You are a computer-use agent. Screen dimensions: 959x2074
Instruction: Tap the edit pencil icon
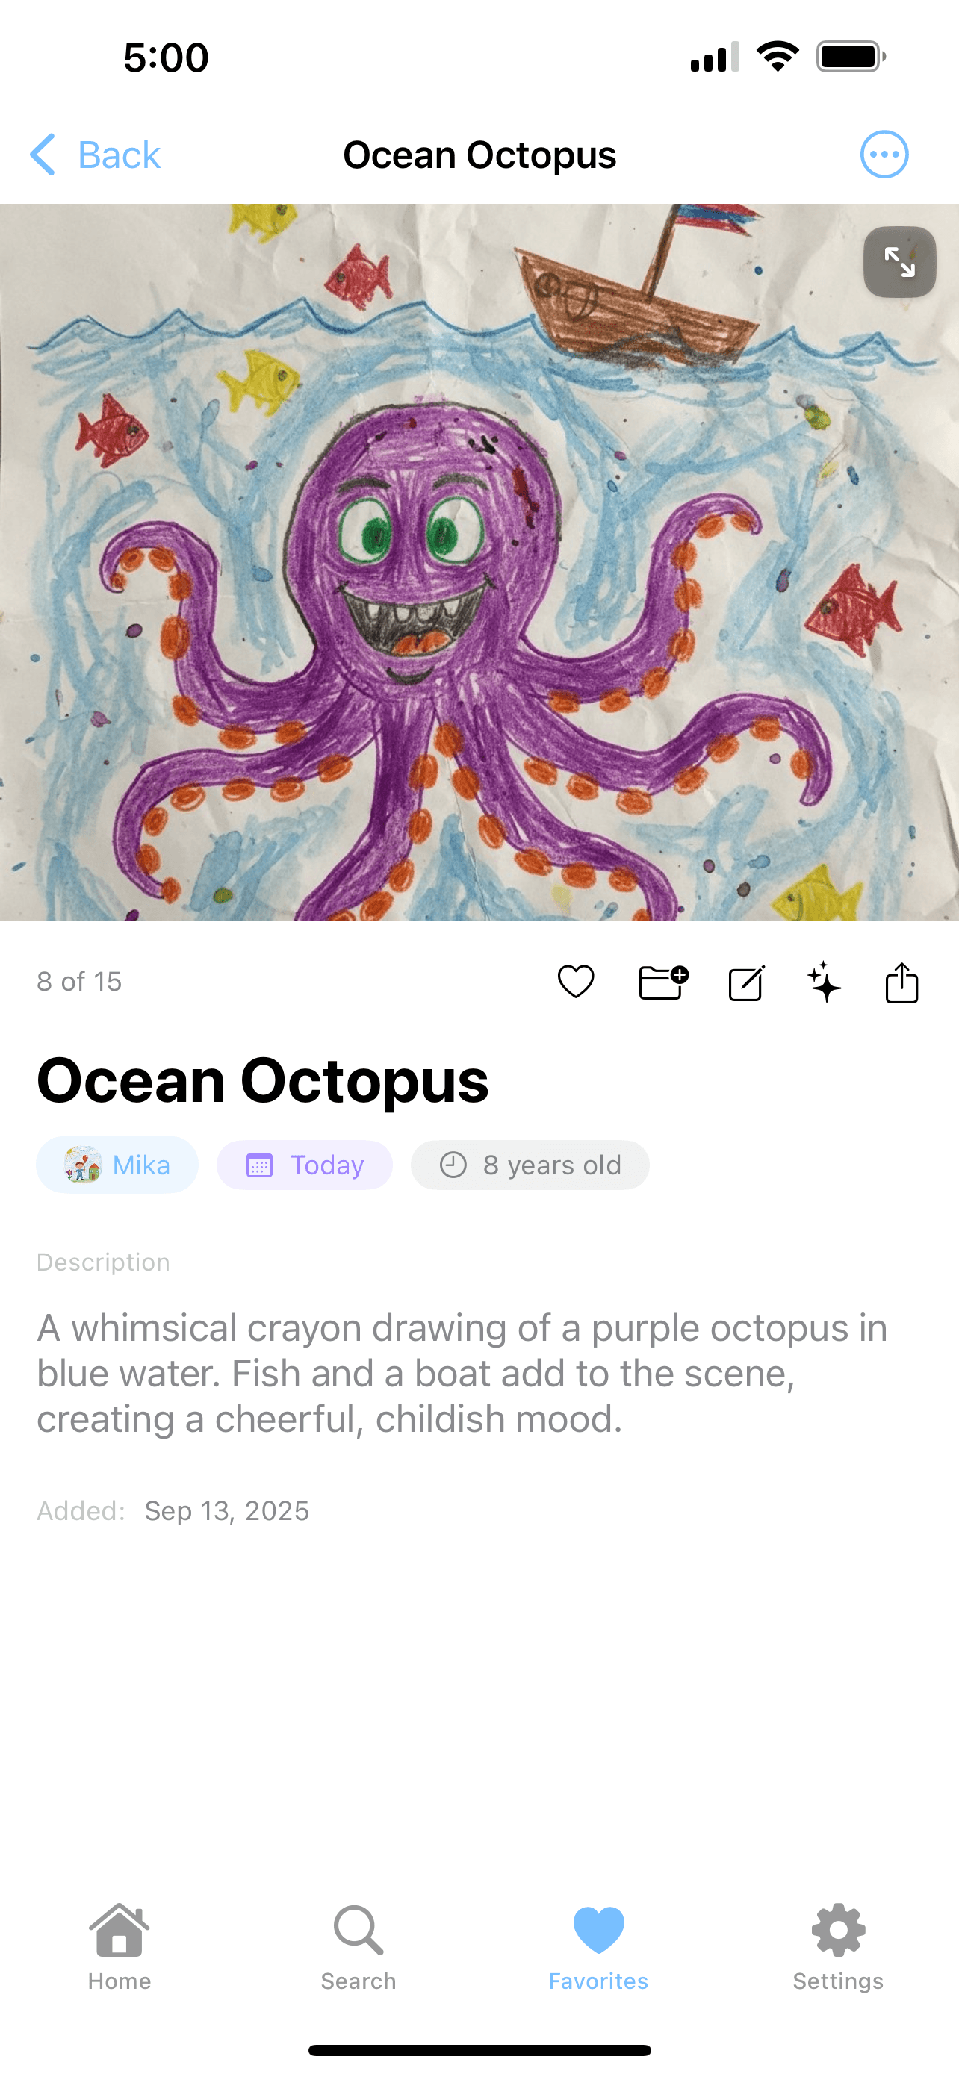click(745, 983)
